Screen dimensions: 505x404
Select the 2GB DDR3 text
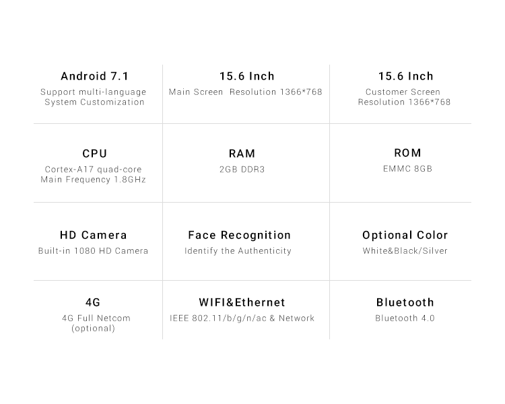pos(242,170)
